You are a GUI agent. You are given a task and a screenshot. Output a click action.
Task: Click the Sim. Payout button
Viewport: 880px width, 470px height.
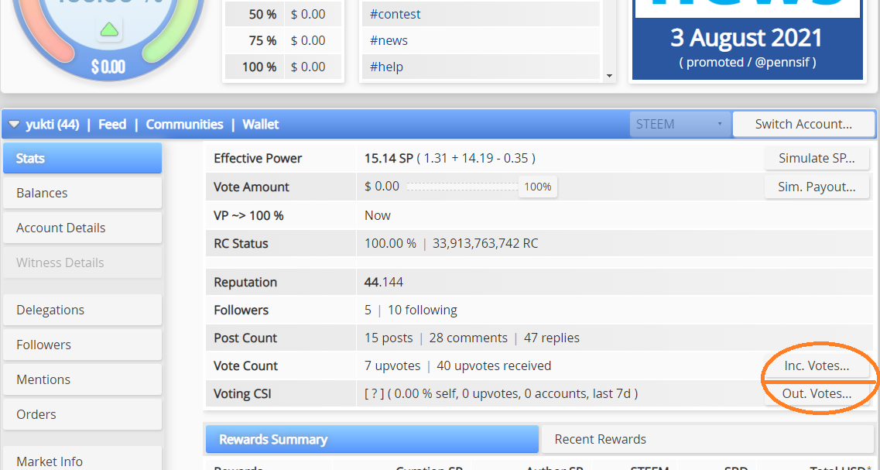coord(817,187)
